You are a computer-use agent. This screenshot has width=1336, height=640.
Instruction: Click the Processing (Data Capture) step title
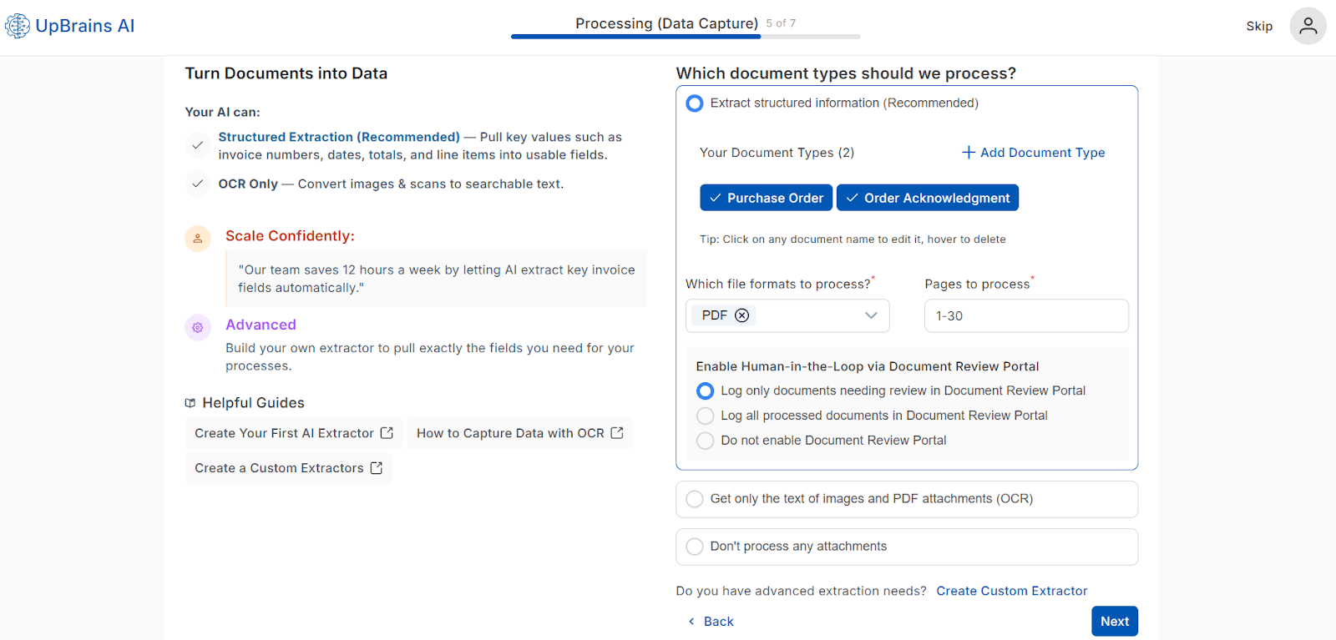pos(666,23)
